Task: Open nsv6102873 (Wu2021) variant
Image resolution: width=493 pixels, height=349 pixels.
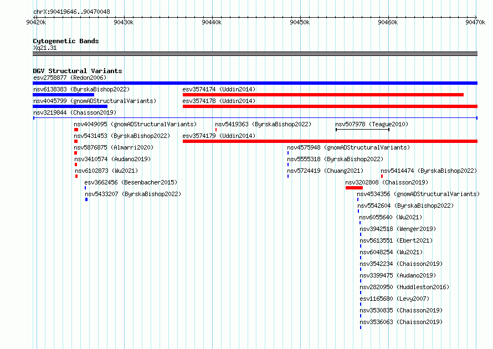Action: coord(106,171)
